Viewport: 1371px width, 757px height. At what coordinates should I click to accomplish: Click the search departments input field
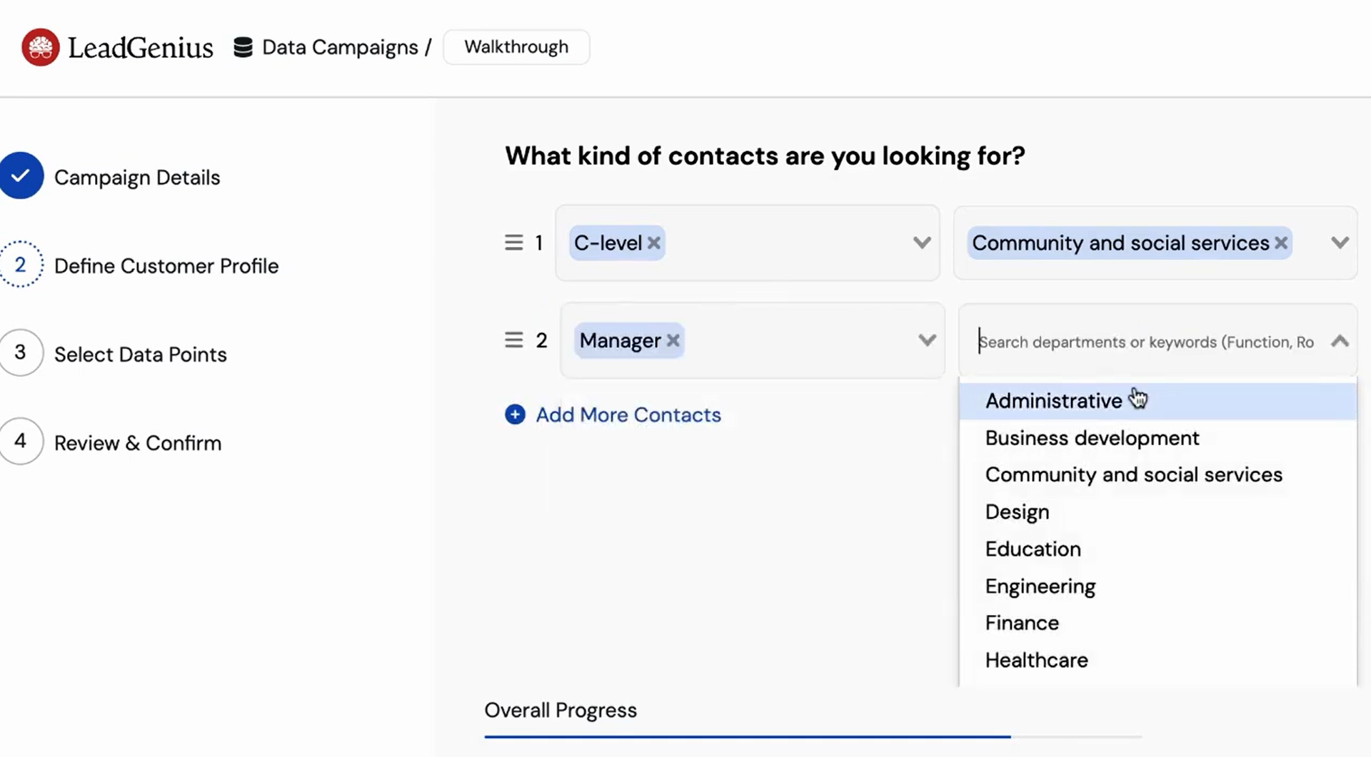[1146, 342]
